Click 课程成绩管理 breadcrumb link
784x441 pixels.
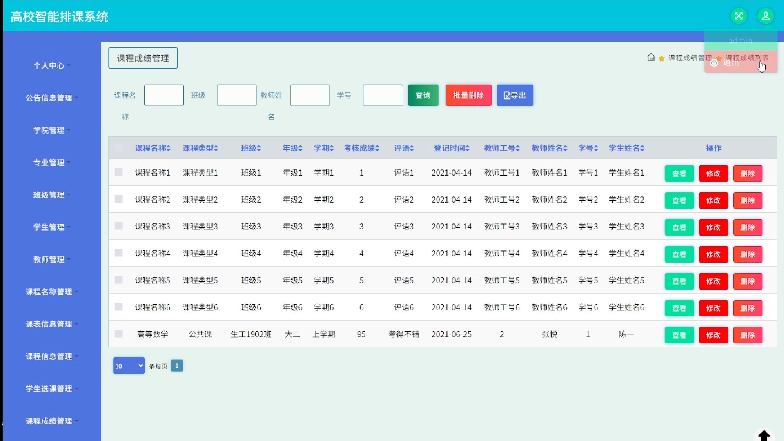coord(690,58)
